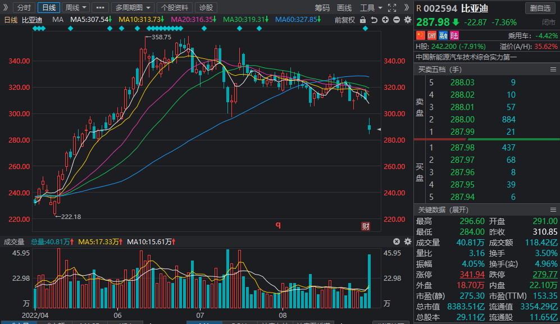Open the 买卖五档 panel menu icon
The width and height of the screenshot is (560, 324).
tap(553, 69)
